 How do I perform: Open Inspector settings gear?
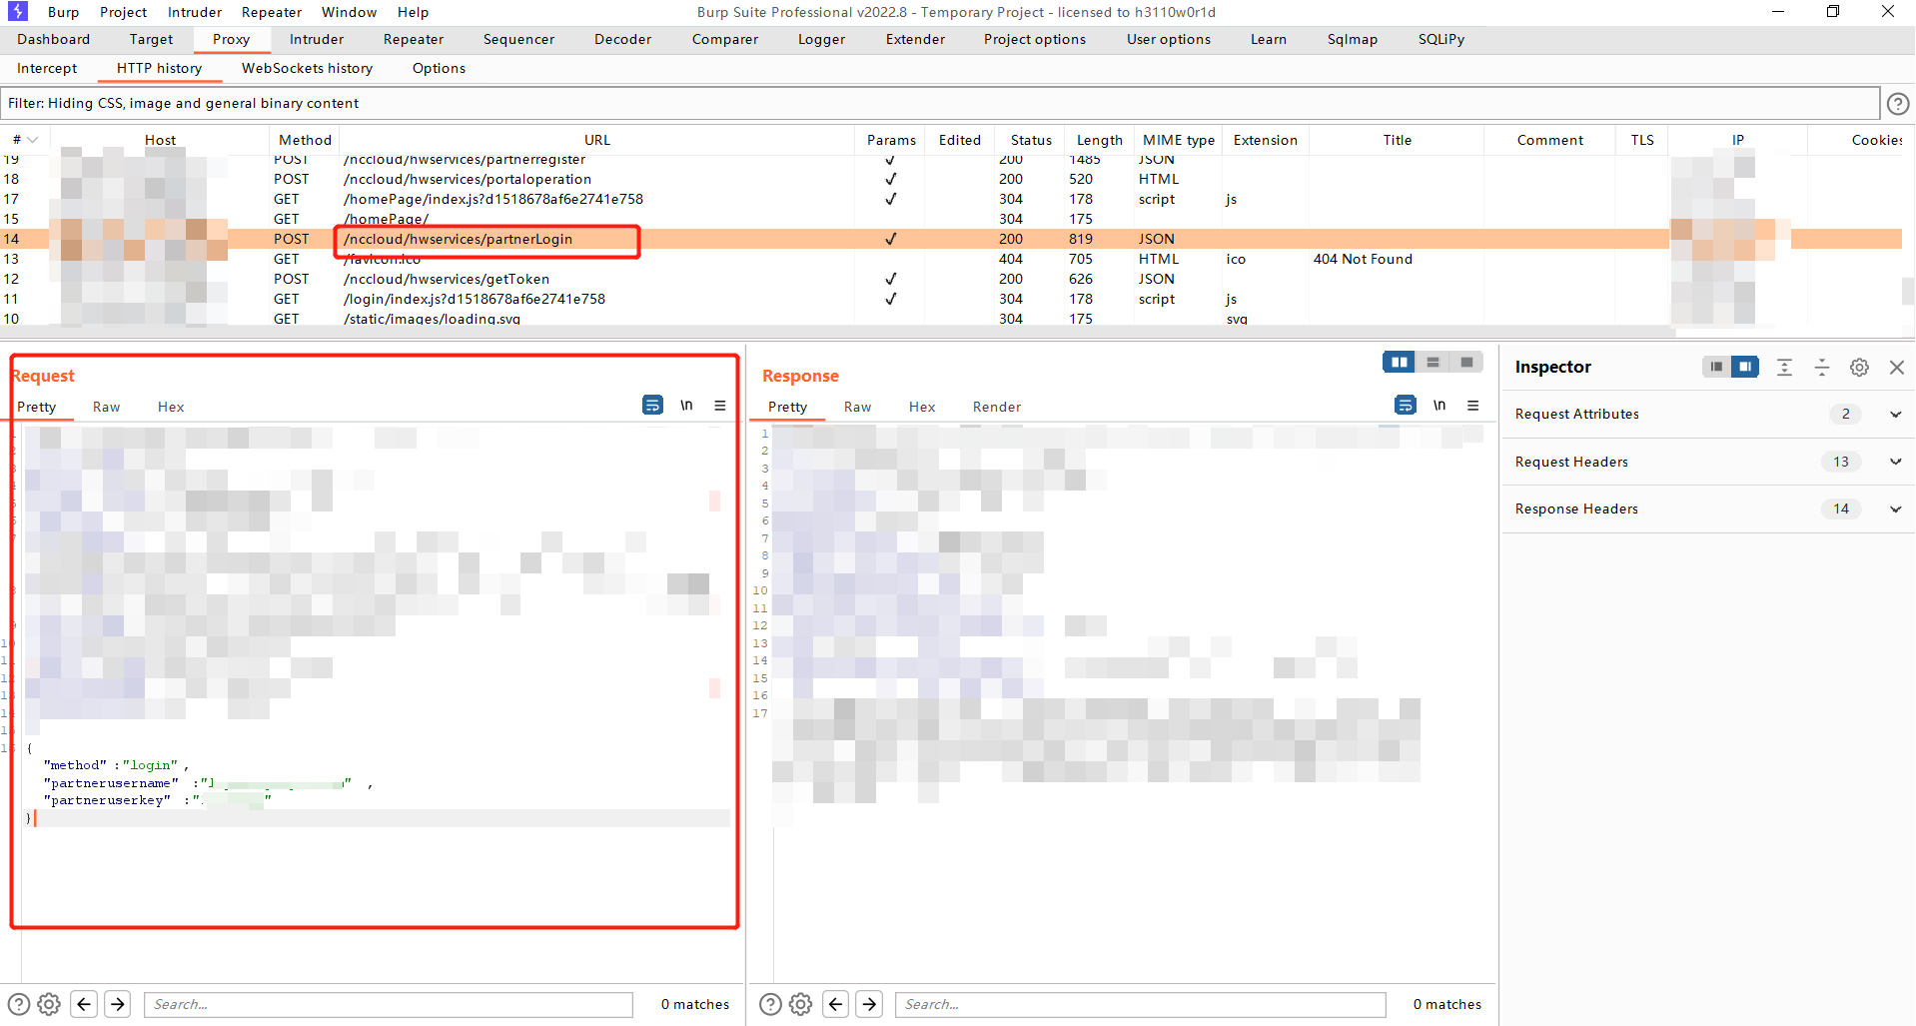point(1859,367)
